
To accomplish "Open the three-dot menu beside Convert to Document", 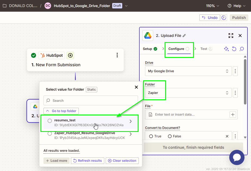I will [x=235, y=136].
